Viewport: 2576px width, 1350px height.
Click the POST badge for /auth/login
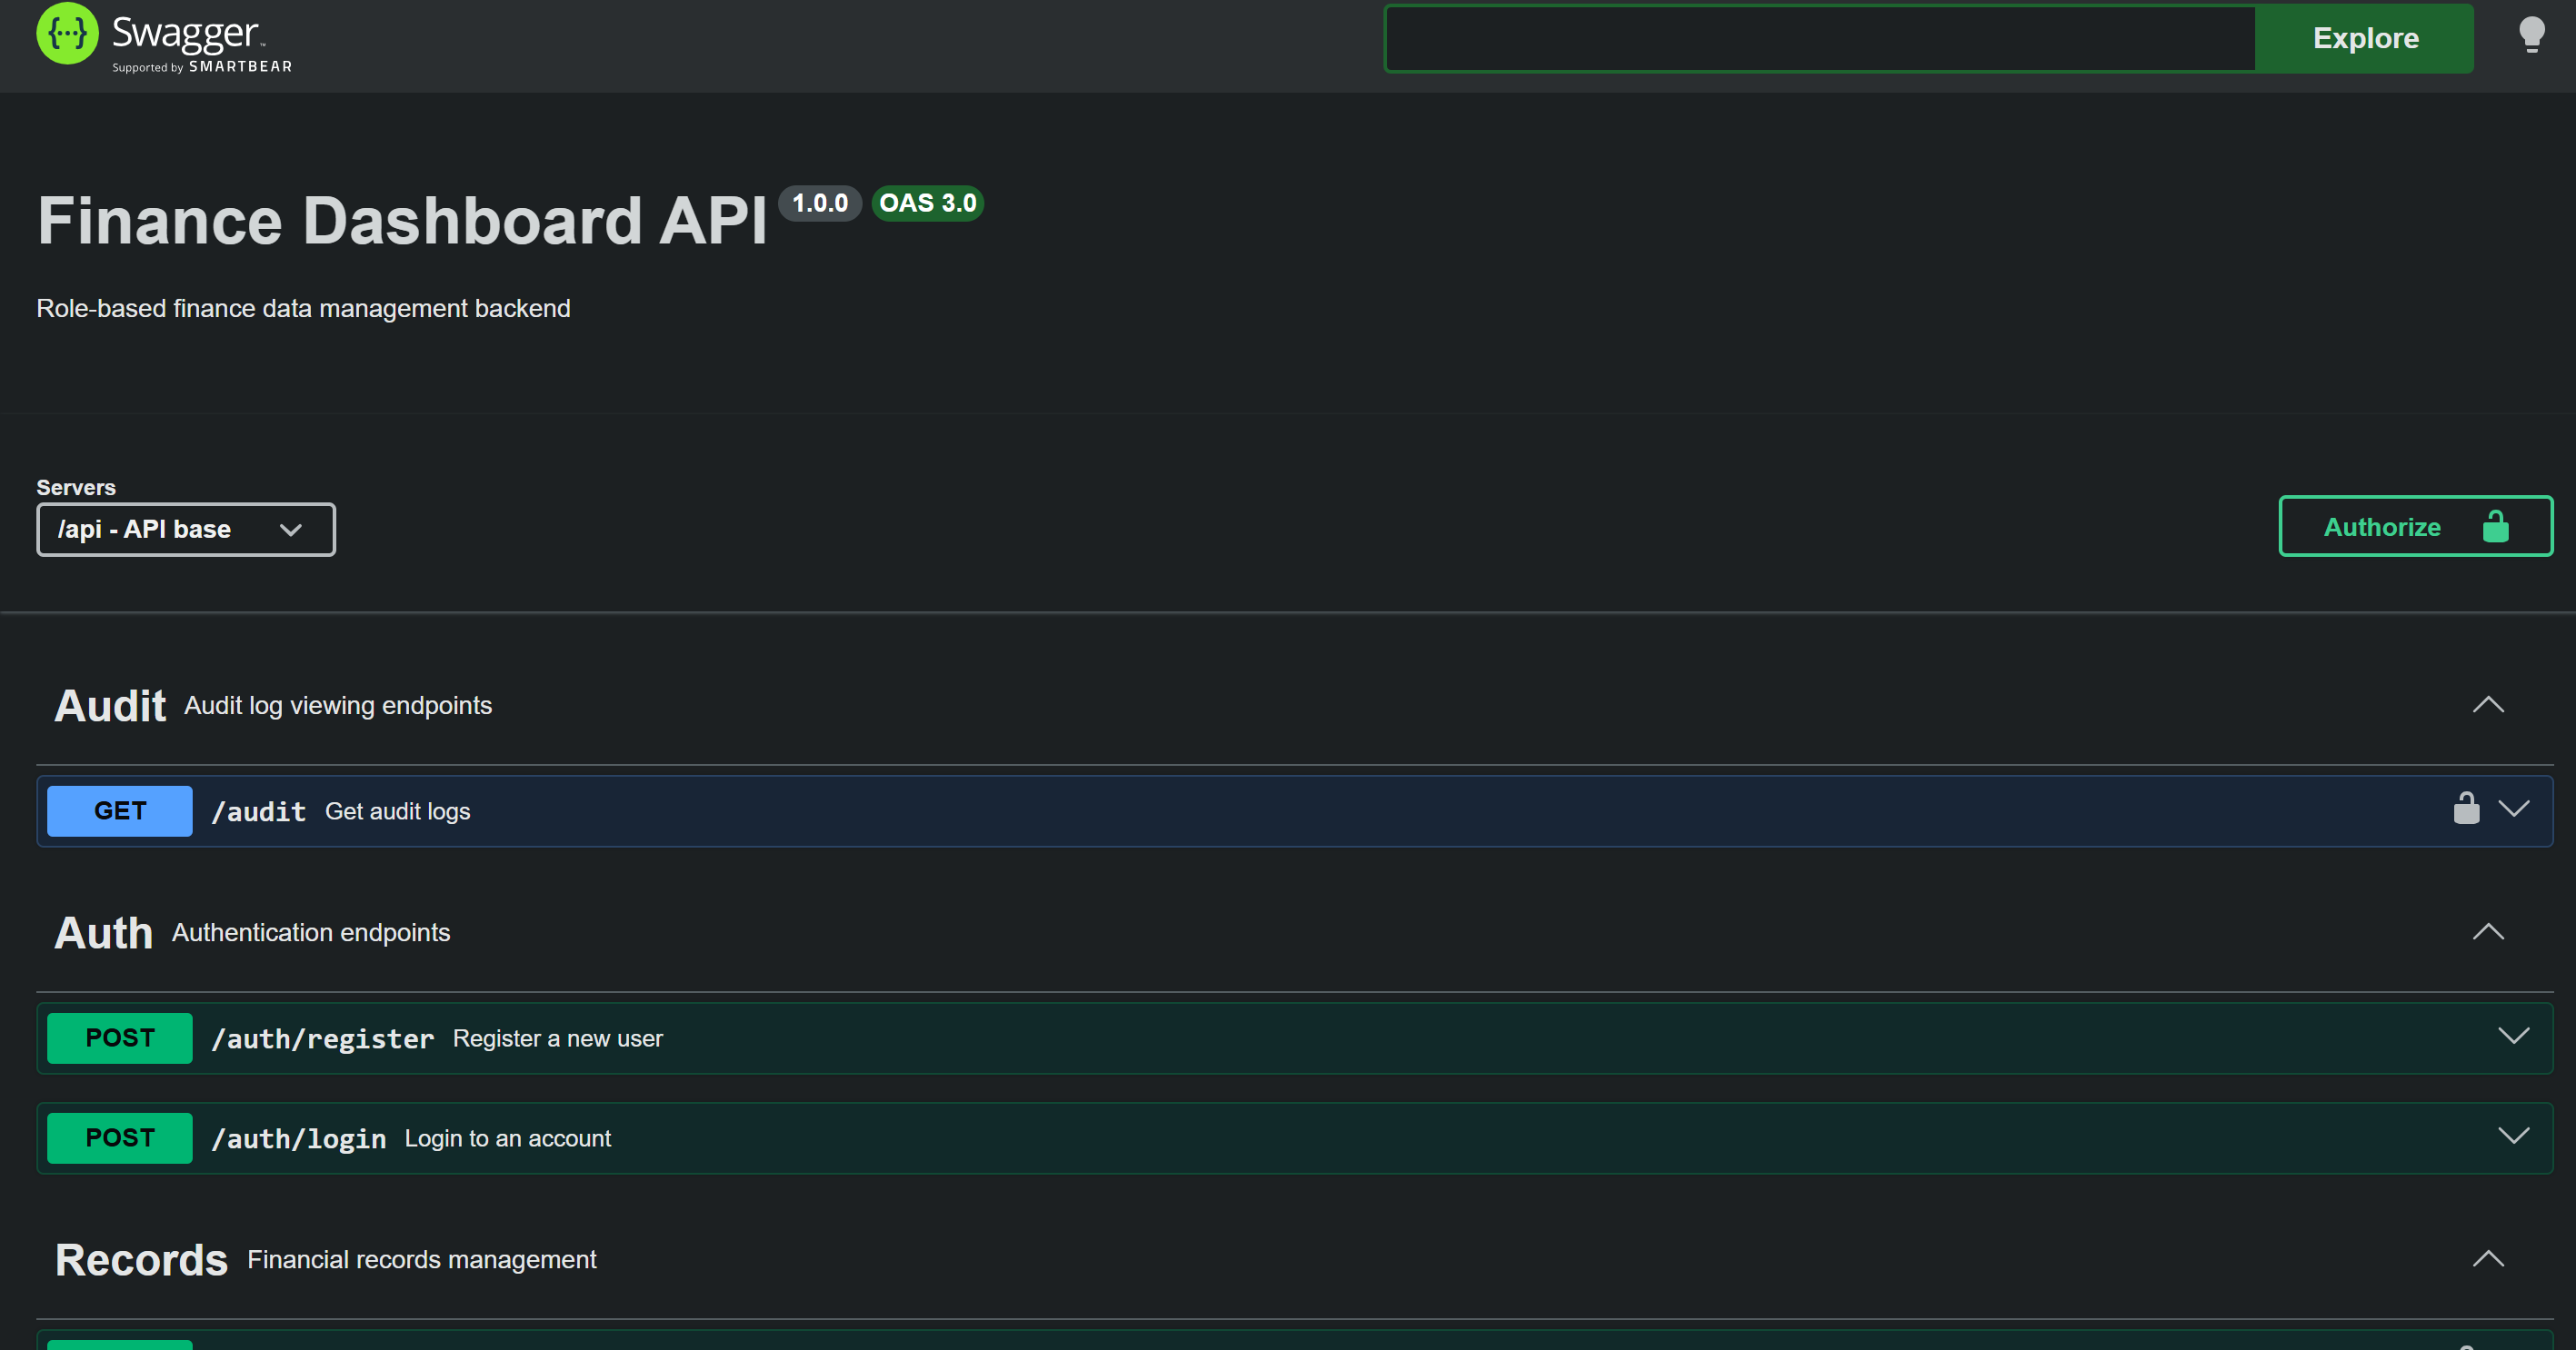pos(120,1138)
